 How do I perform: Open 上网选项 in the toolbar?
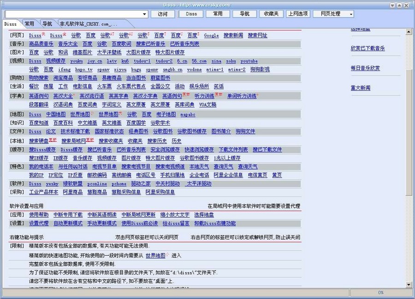click(x=298, y=14)
